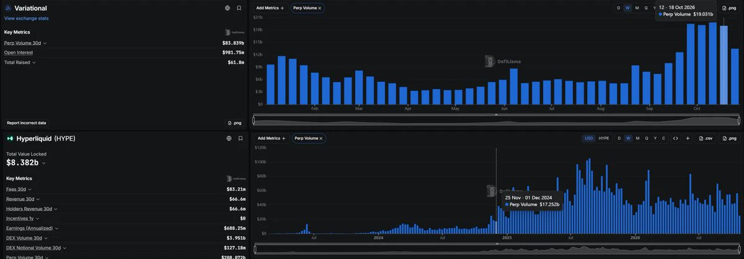Remove Perp Volume chip on Hyperliquid chart

320,138
